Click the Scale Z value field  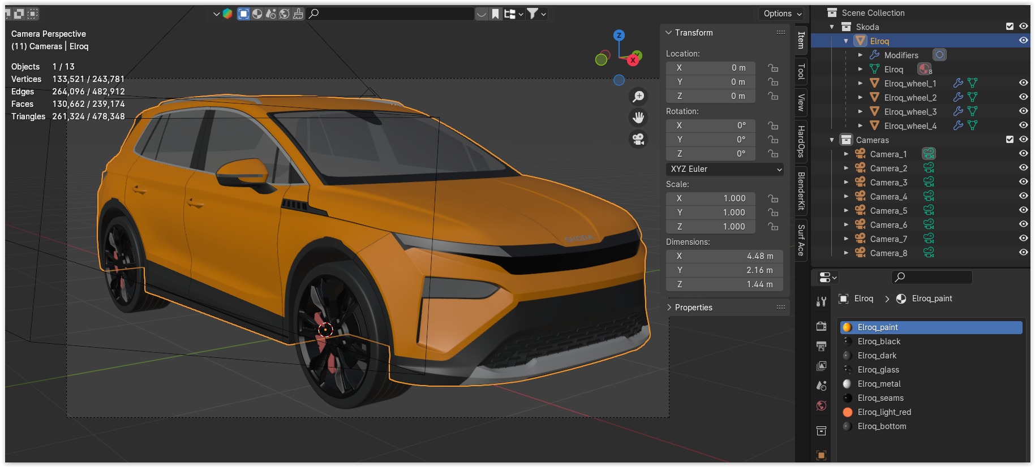click(x=711, y=227)
